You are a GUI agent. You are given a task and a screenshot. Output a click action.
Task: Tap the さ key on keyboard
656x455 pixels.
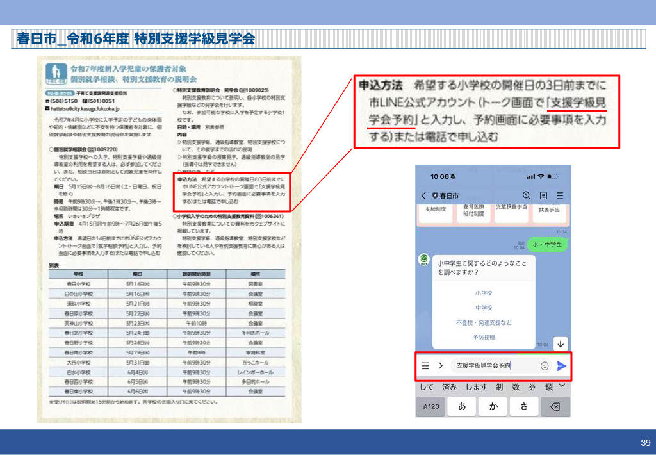(524, 406)
